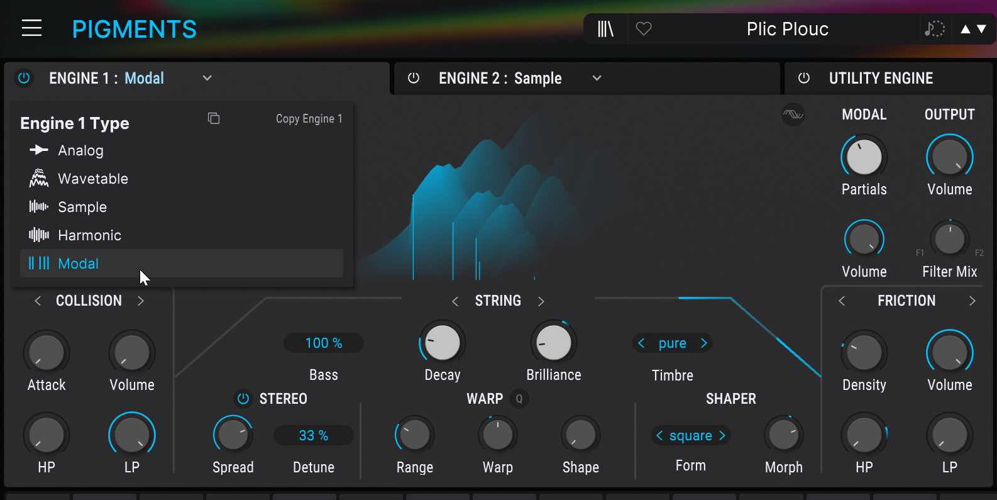Click the Harmonic engine icon
This screenshot has height=500, width=997.
[39, 235]
